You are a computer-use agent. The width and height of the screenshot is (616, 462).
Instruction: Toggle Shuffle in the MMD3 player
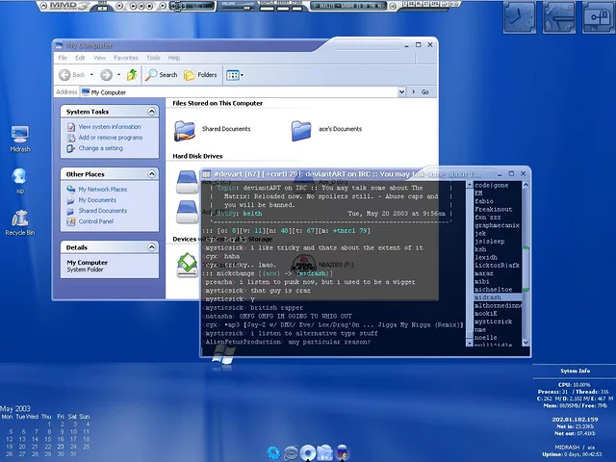point(267,8)
